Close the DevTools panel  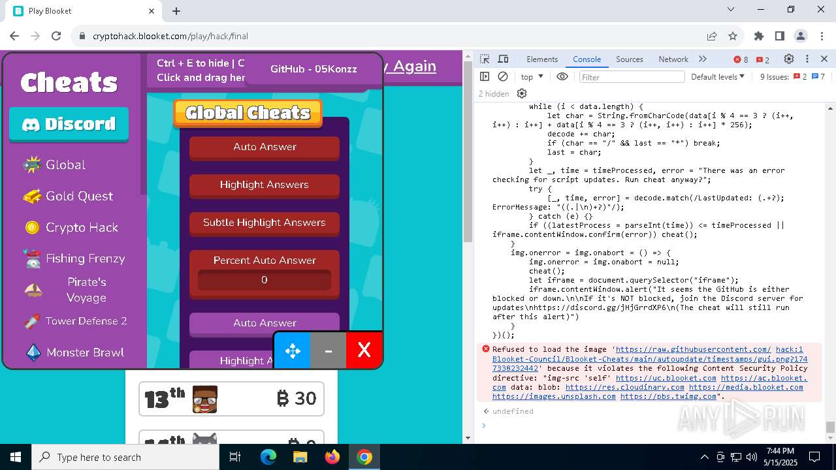click(824, 59)
